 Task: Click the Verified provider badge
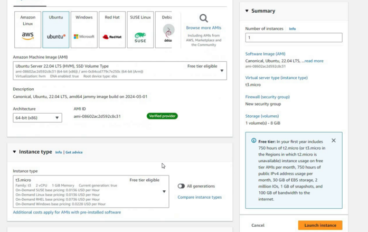[x=162, y=116]
